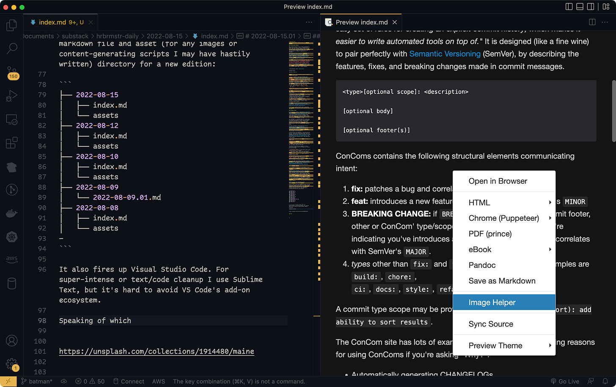Close the Preview index.md tab
Viewport: 616px width, 387px height.
point(395,22)
